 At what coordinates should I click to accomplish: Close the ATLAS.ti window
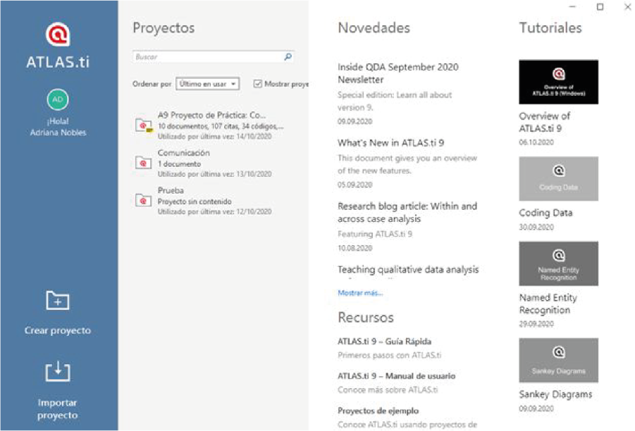pos(627,7)
